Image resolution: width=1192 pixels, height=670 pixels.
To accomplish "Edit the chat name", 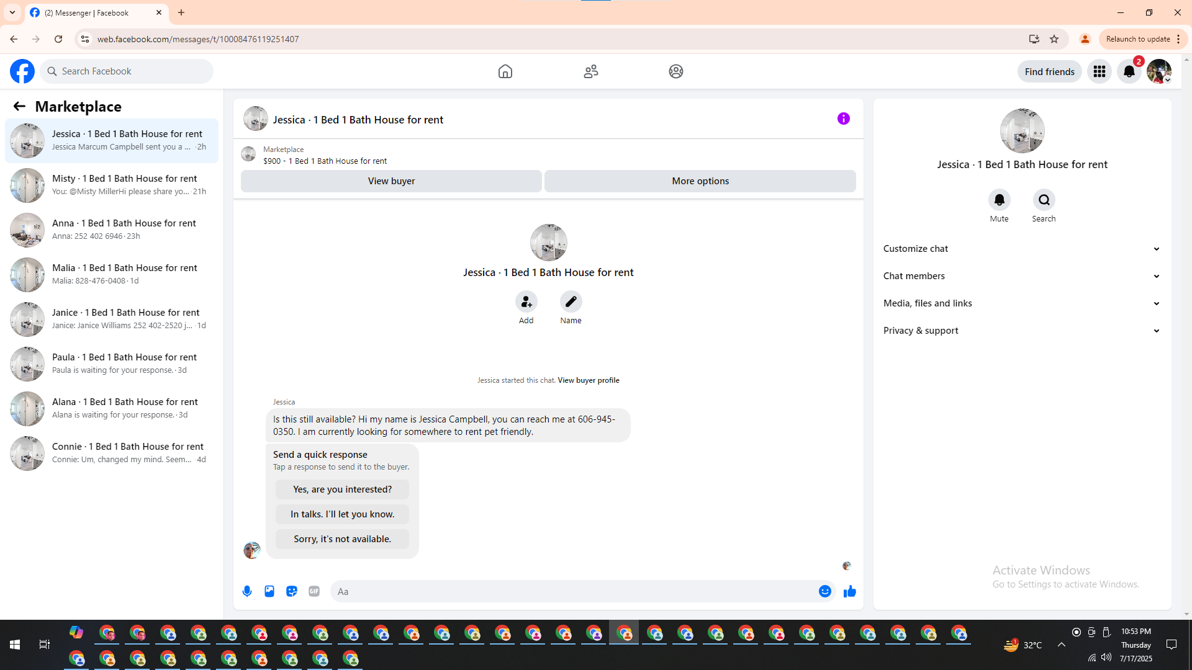I will pos(571,301).
